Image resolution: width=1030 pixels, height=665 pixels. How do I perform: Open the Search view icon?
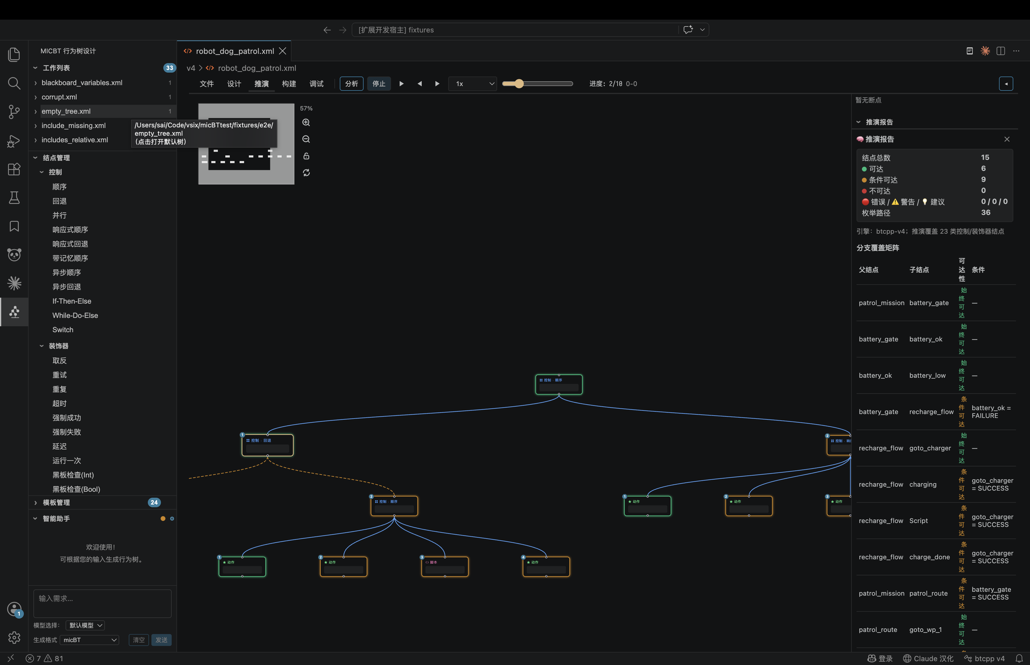coord(14,83)
